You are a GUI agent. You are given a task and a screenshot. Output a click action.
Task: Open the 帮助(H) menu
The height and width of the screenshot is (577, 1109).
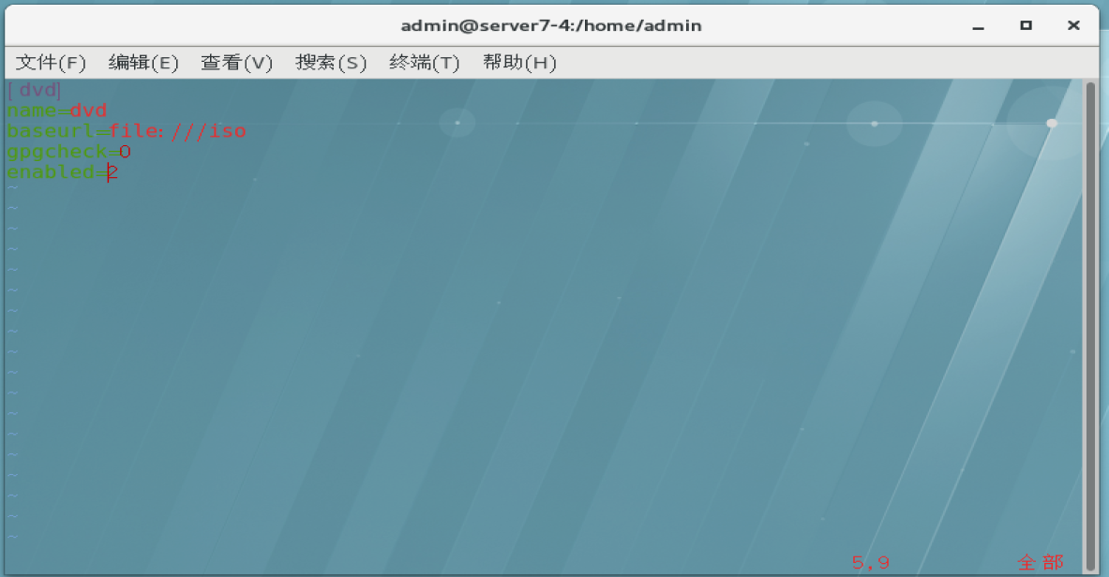(519, 63)
